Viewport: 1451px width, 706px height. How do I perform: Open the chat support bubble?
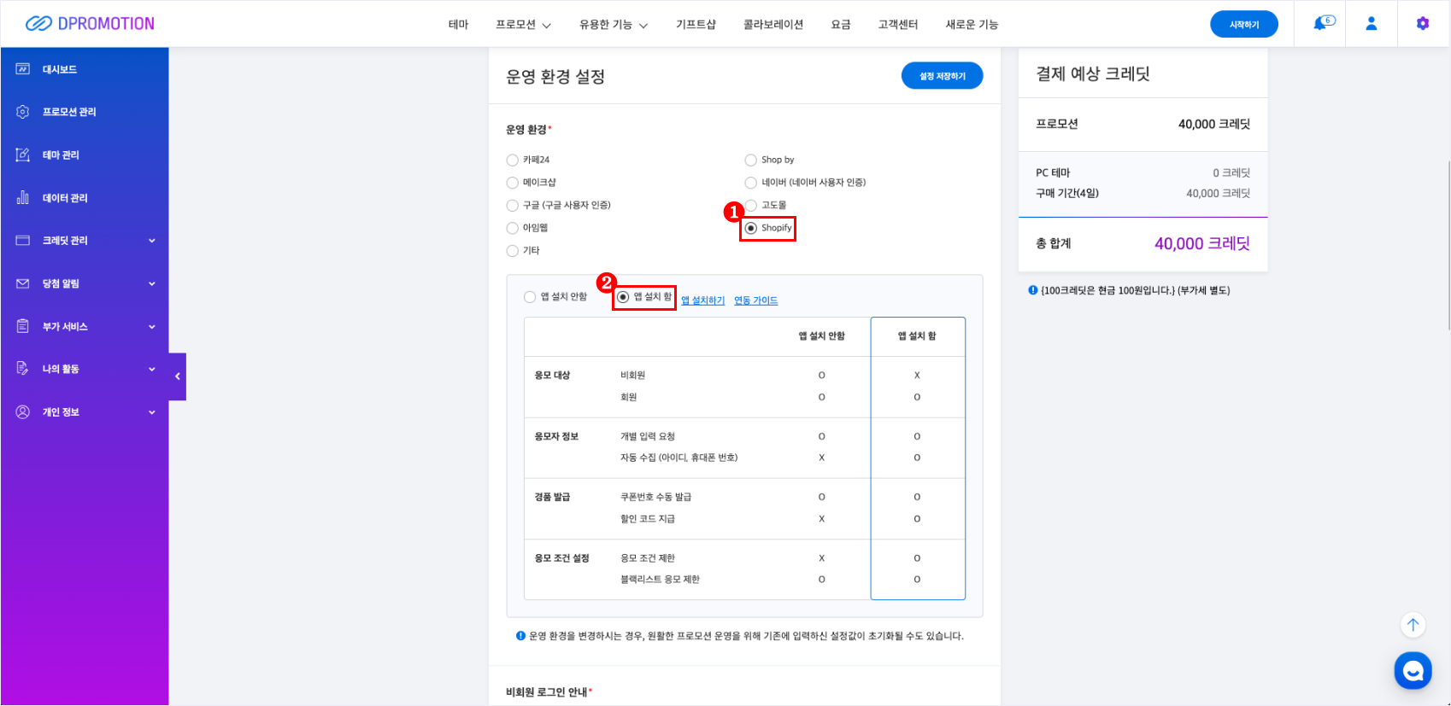click(1413, 671)
